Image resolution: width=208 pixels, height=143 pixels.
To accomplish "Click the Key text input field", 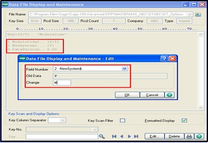I will click(62, 136).
